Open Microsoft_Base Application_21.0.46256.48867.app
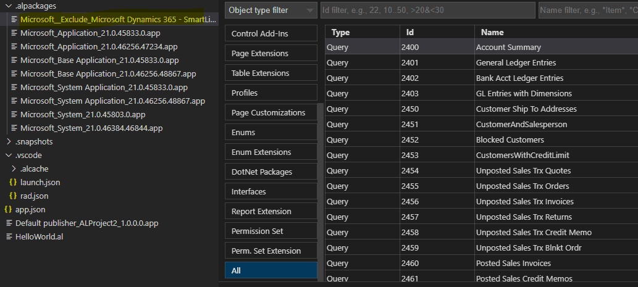 [109, 73]
